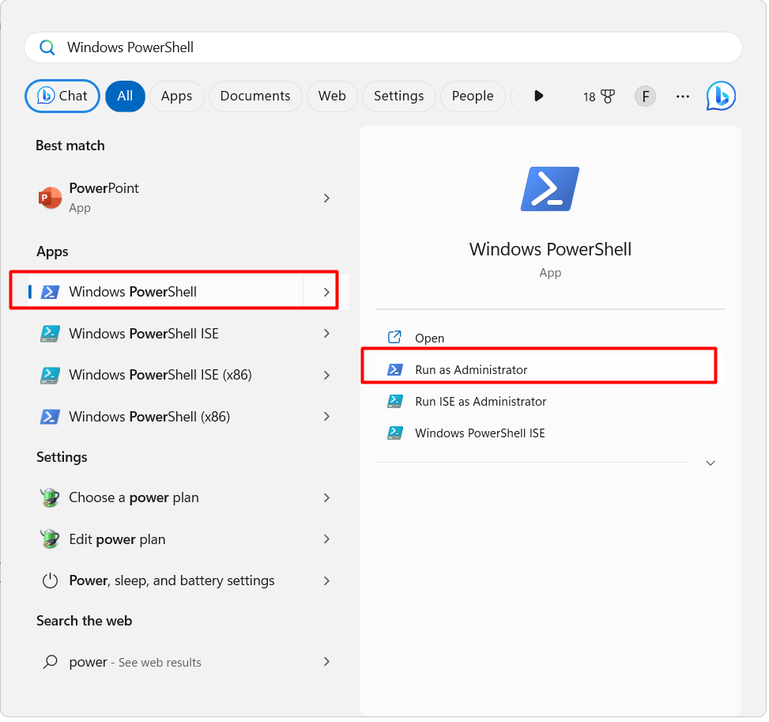
Task: Click the large PowerShell logo in the preview pane
Action: [x=548, y=188]
